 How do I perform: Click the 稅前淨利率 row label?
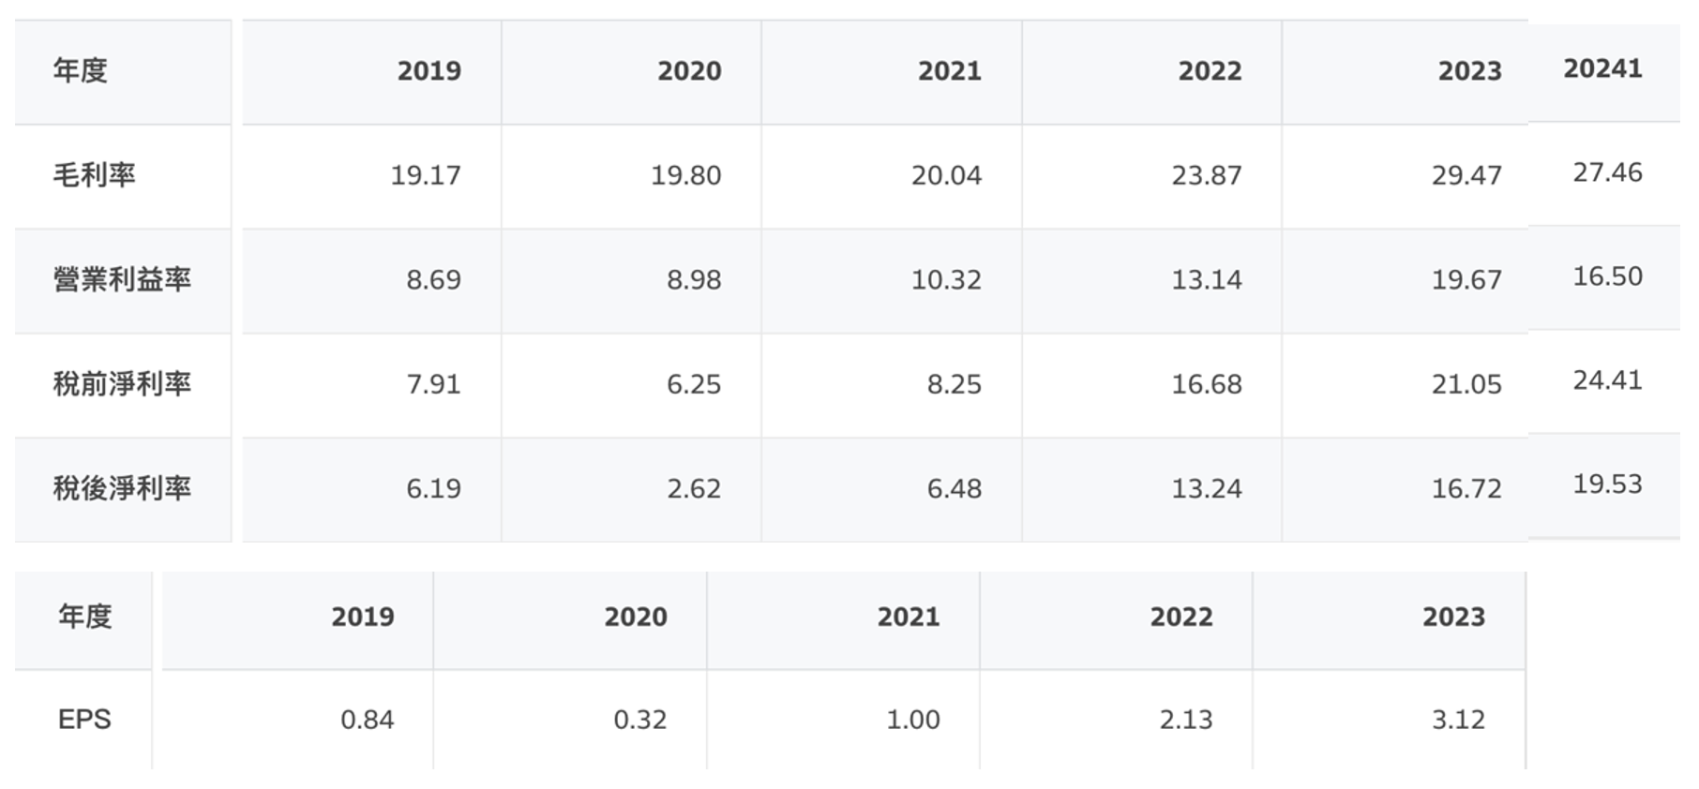tap(122, 384)
